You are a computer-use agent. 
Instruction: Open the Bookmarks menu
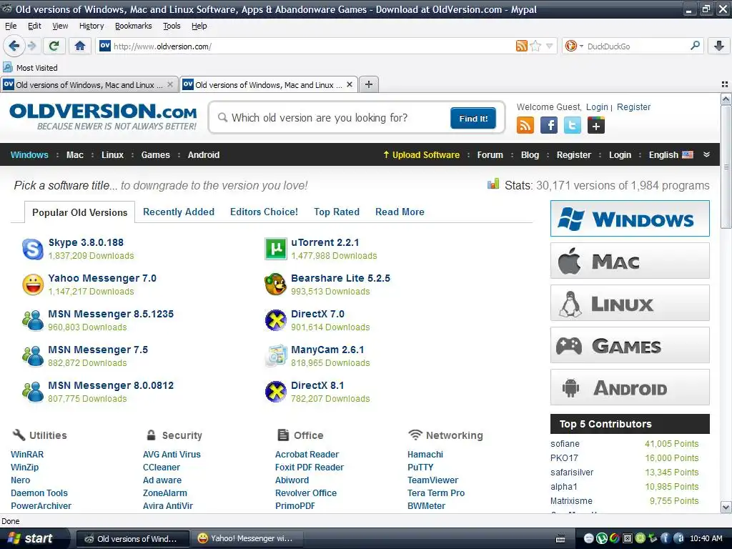[134, 26]
